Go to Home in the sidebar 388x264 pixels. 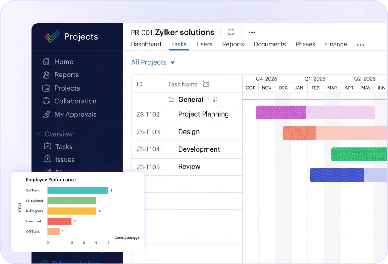click(x=64, y=61)
